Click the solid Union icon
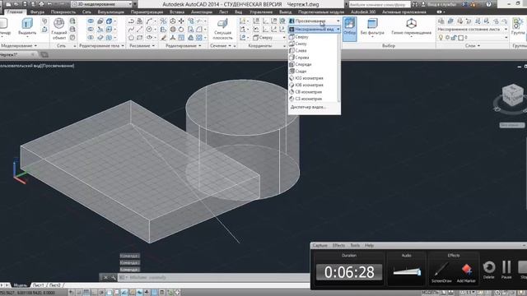This screenshot has height=296, width=527. pos(91,21)
